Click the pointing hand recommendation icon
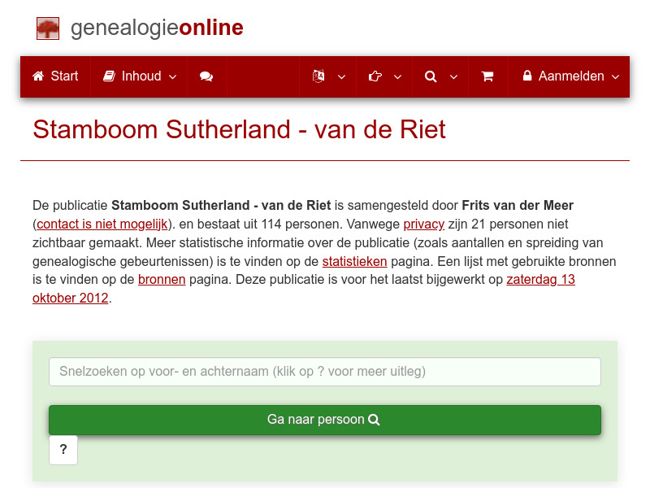Screen dimensions: 650x488 point(375,76)
